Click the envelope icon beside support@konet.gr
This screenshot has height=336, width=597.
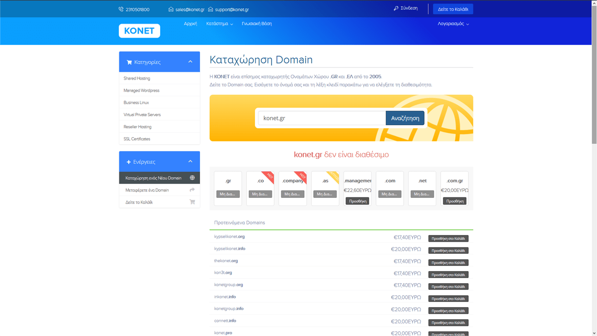[x=211, y=9]
